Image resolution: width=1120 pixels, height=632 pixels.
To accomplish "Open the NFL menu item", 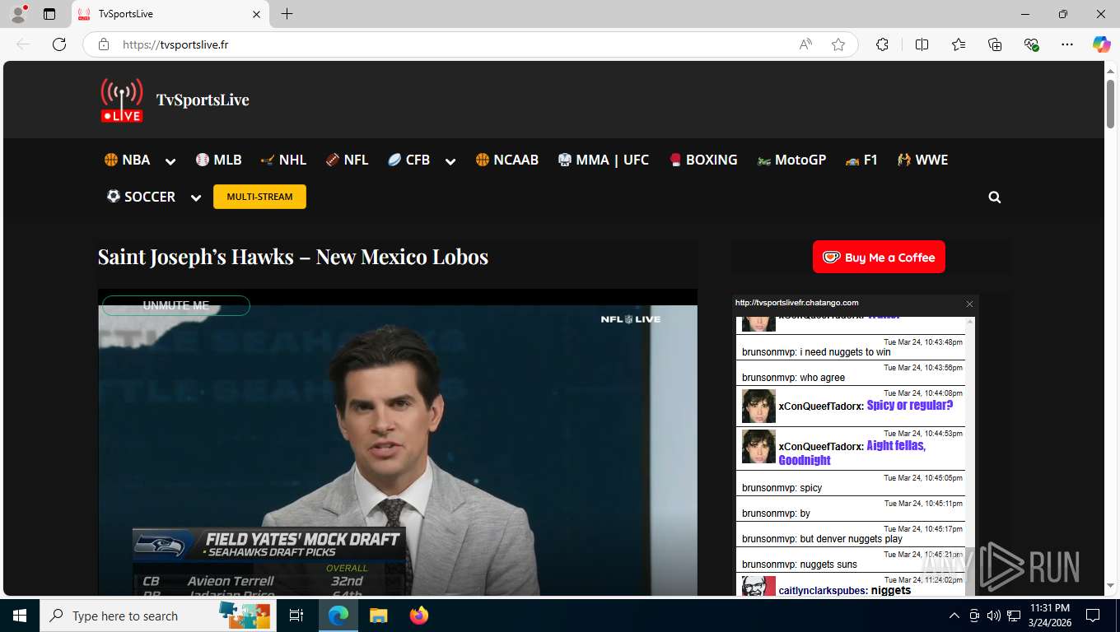I will (347, 160).
